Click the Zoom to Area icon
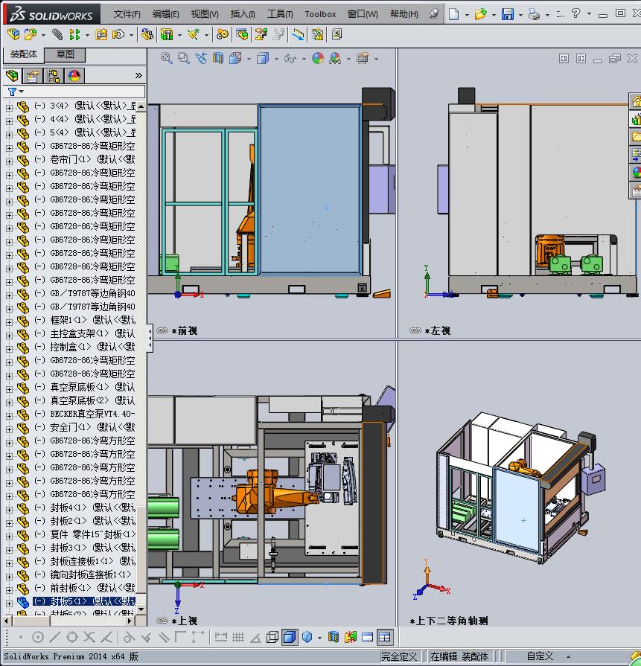 tap(184, 58)
